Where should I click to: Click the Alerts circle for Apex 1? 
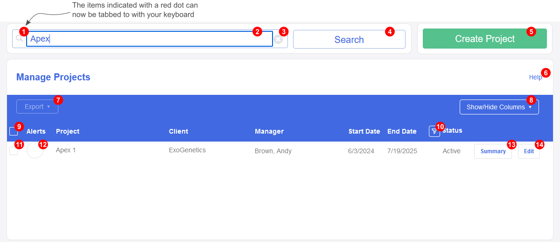(35, 150)
